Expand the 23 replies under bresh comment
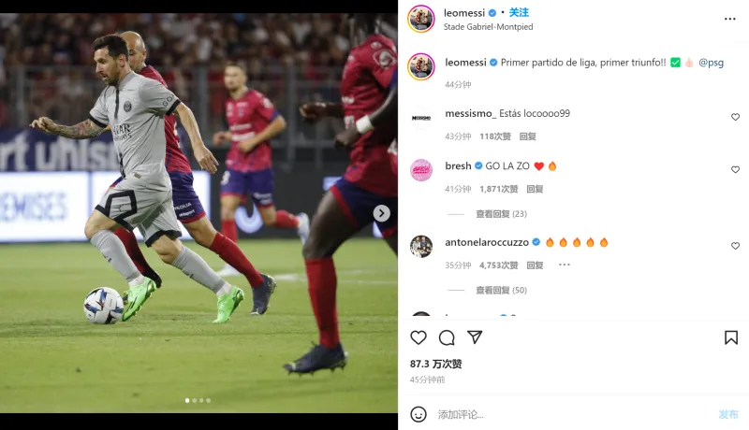The height and width of the screenshot is (430, 749). (501, 213)
